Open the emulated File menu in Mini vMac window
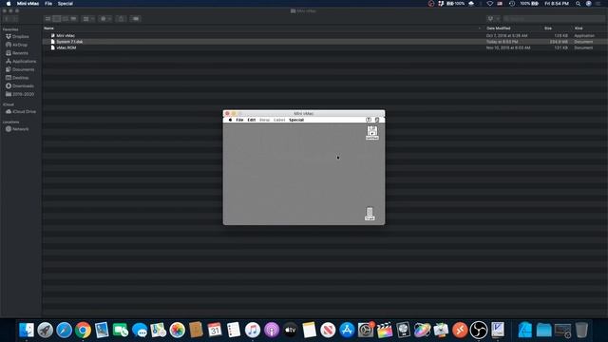The height and width of the screenshot is (342, 608). [x=239, y=120]
